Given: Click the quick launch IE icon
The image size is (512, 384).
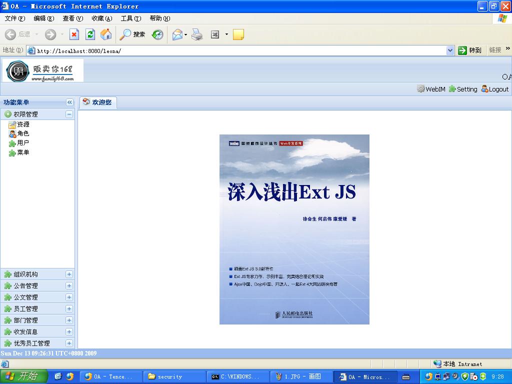Looking at the screenshot, I should 58,376.
